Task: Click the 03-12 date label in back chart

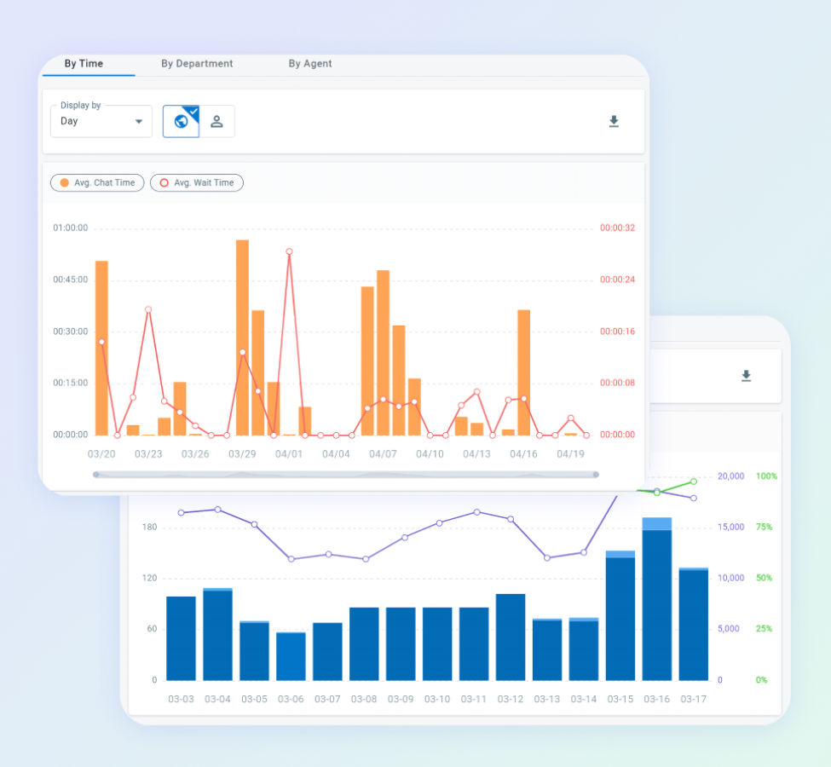Action: 511,699
